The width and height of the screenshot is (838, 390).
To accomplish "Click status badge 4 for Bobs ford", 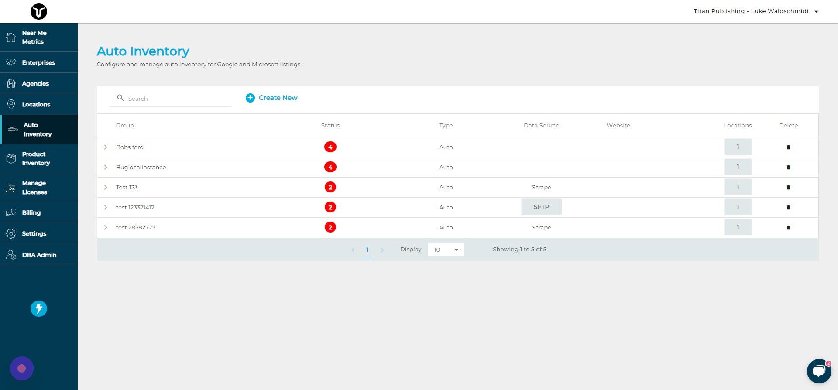I will (x=330, y=147).
